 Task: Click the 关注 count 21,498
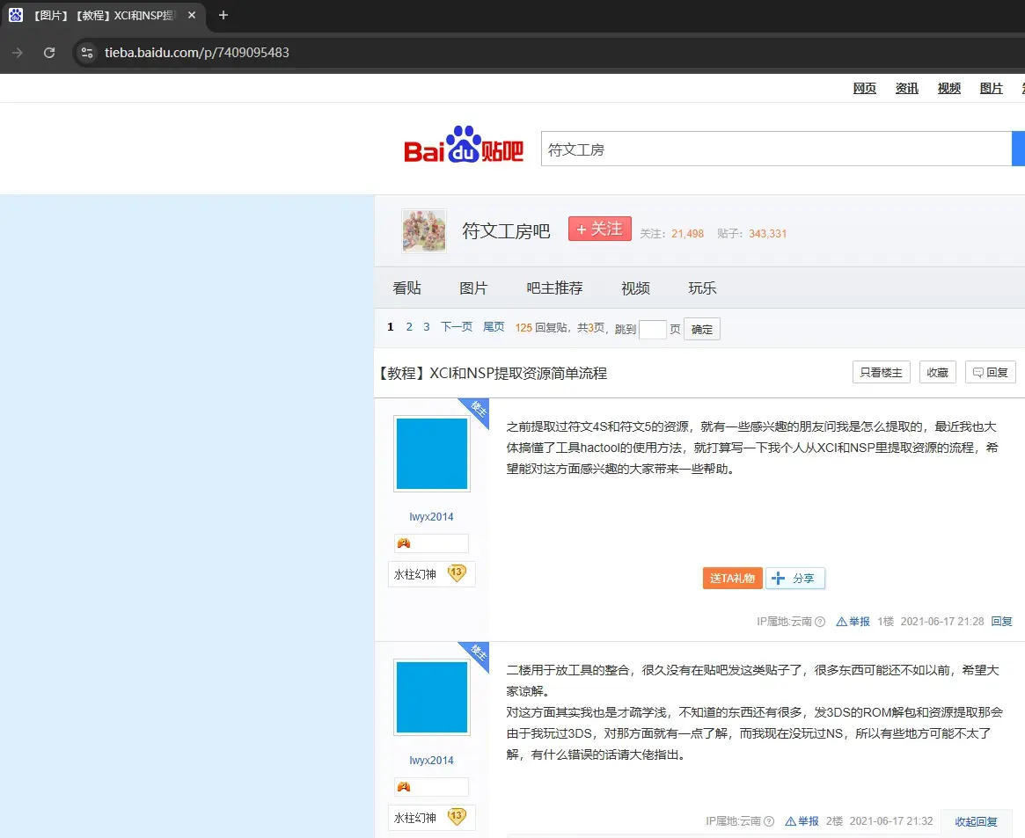[x=688, y=234]
